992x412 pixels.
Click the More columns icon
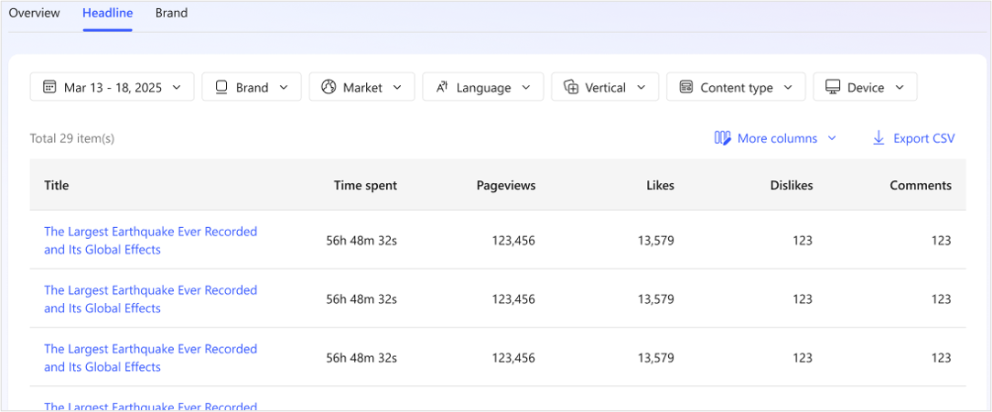(723, 138)
